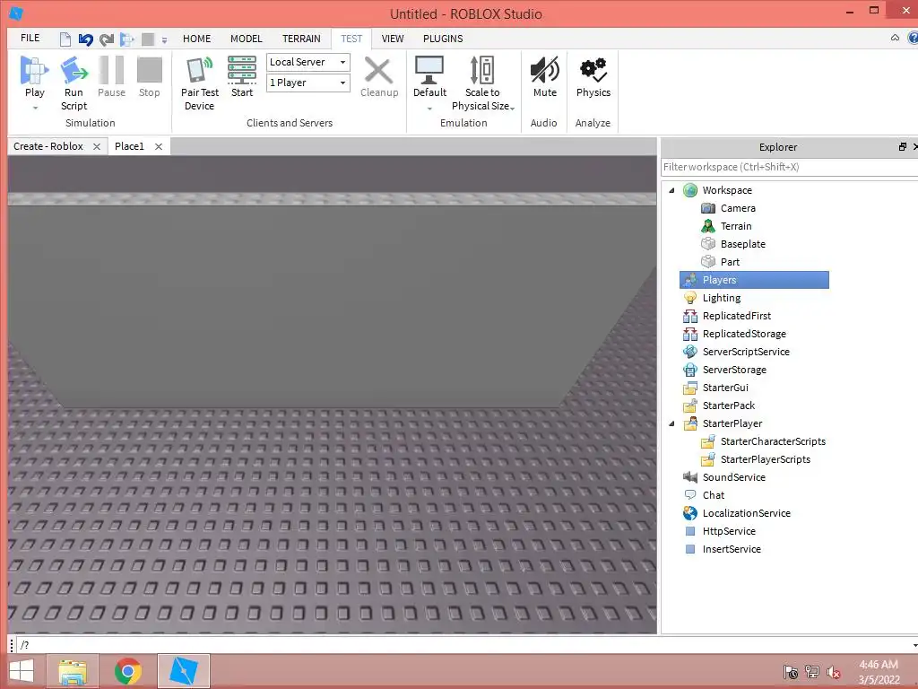Open File Explorer from the taskbar
Image resolution: width=918 pixels, height=689 pixels.
pyautogui.click(x=74, y=671)
